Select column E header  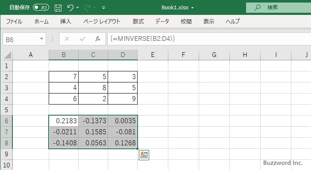153,55
